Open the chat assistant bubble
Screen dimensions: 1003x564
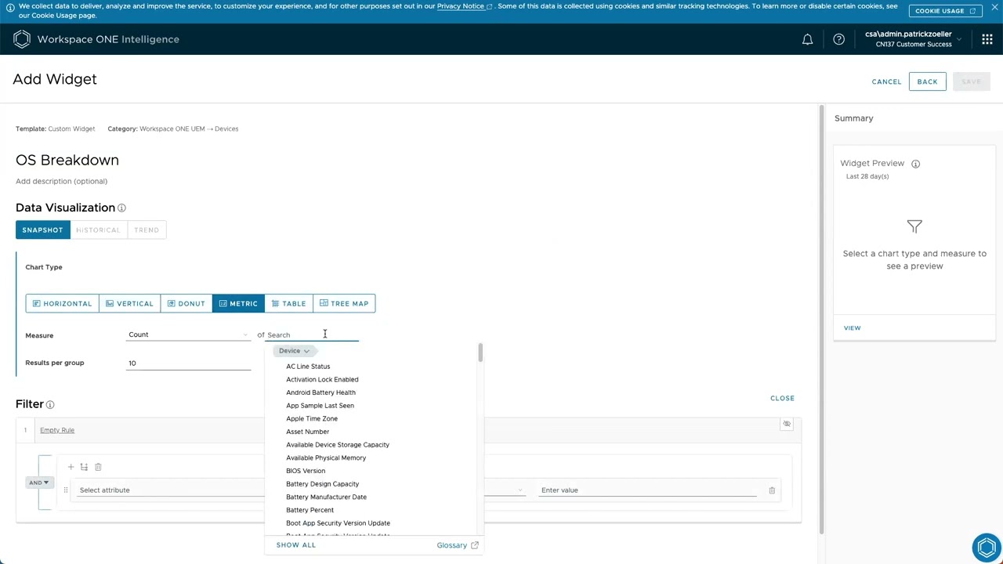[986, 547]
